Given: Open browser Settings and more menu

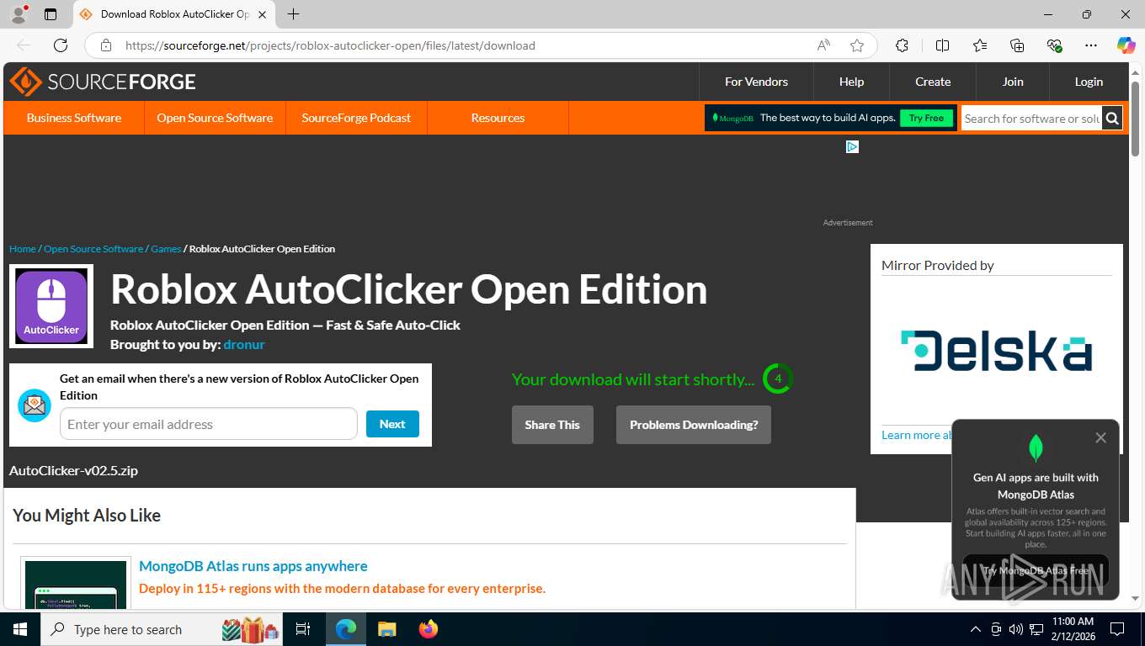Looking at the screenshot, I should [1091, 45].
